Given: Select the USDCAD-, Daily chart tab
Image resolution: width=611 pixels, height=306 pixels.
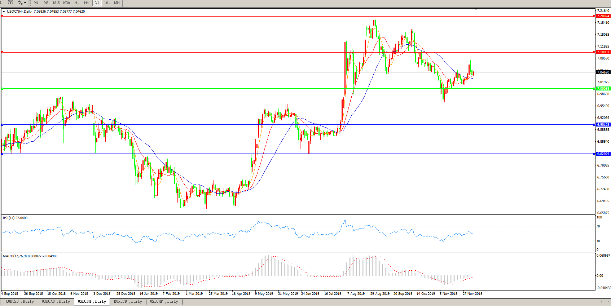Looking at the screenshot, I should (x=56, y=302).
